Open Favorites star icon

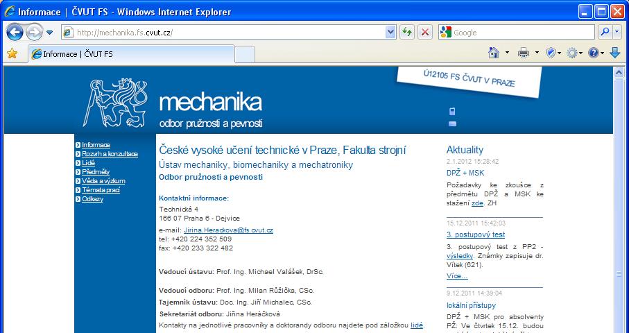[12, 53]
